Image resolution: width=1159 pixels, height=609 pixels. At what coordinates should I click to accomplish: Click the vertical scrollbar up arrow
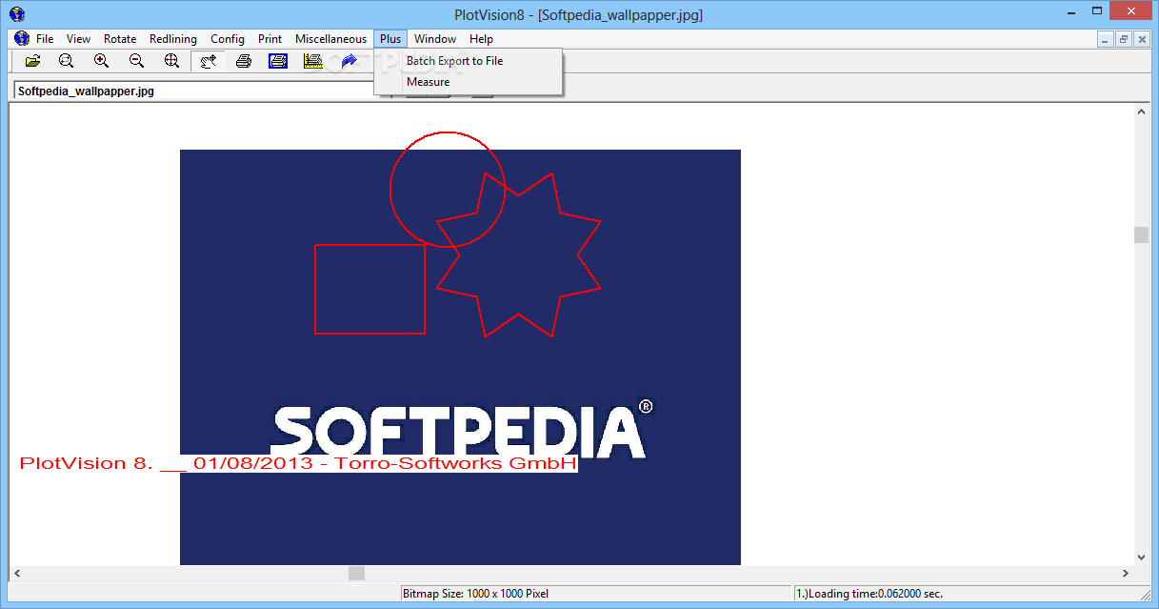1141,112
